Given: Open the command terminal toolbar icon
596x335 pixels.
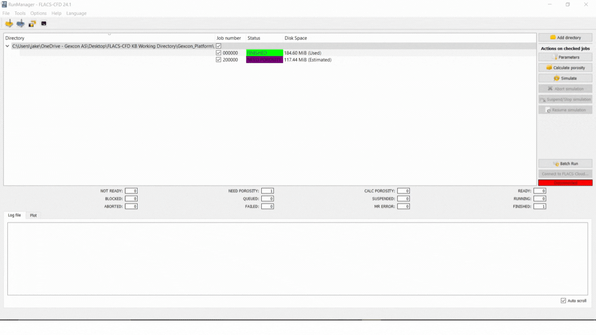Looking at the screenshot, I should point(43,24).
